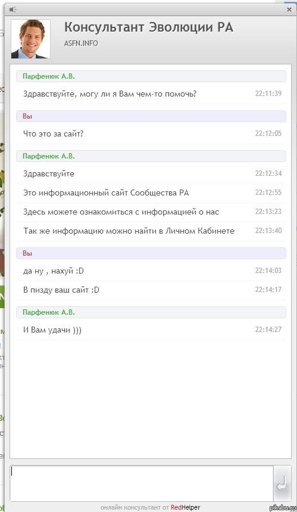Open the RedHelper link in the footer
Screen dimensions: 297x512
pyautogui.click(x=185, y=507)
